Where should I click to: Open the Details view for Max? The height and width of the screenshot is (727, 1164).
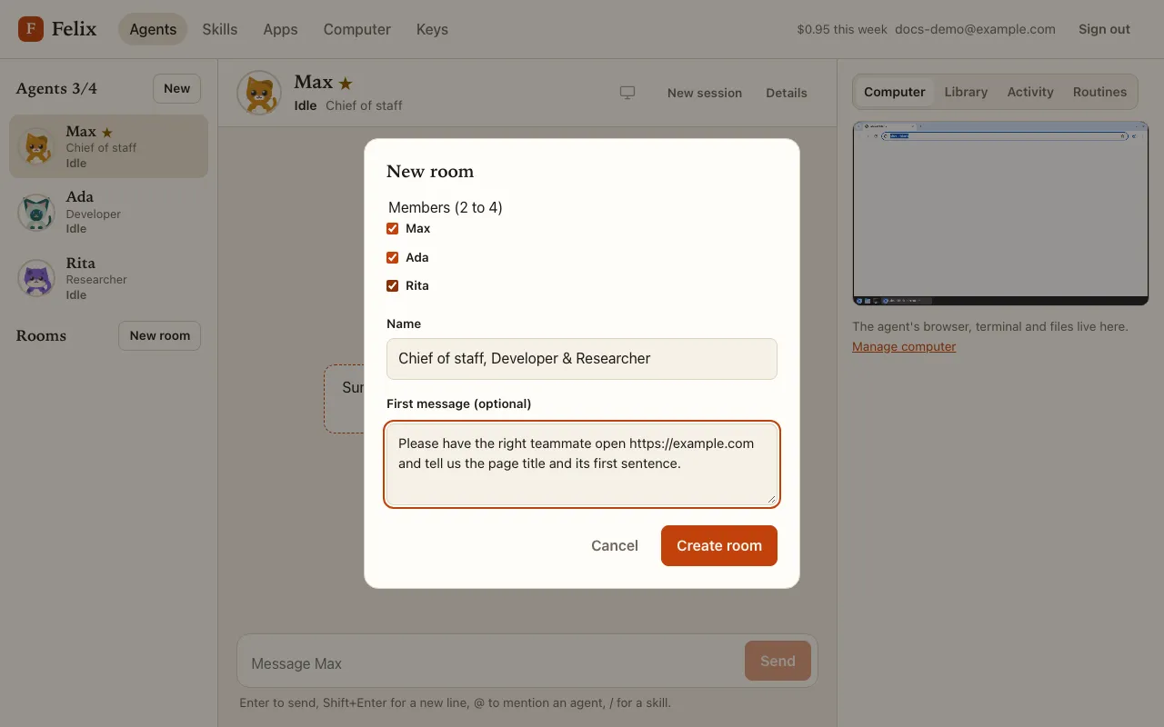787,93
